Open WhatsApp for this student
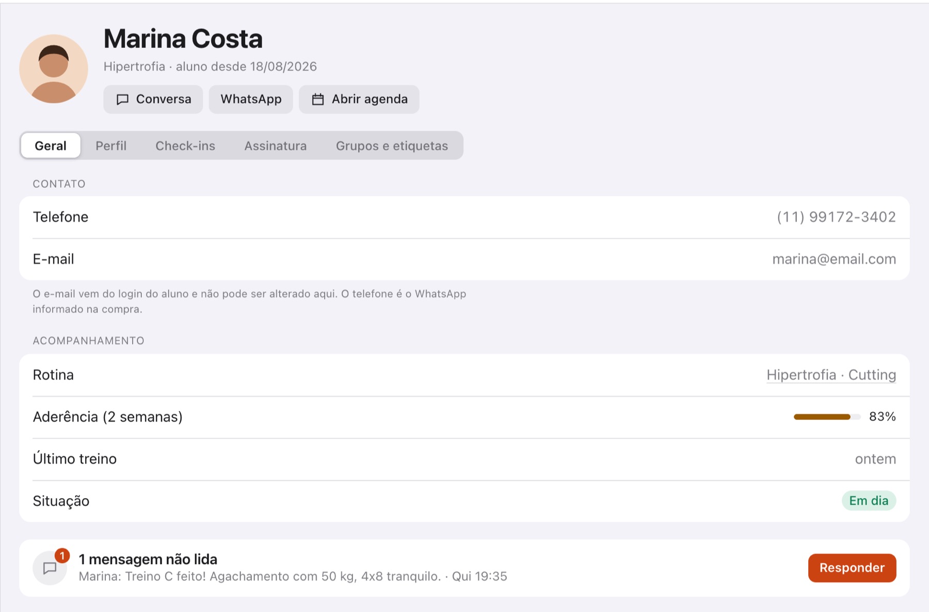Viewport: 929px width, 612px height. point(251,99)
